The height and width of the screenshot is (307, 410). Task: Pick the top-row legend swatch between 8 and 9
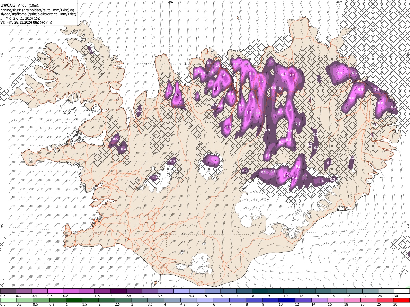point(260,291)
